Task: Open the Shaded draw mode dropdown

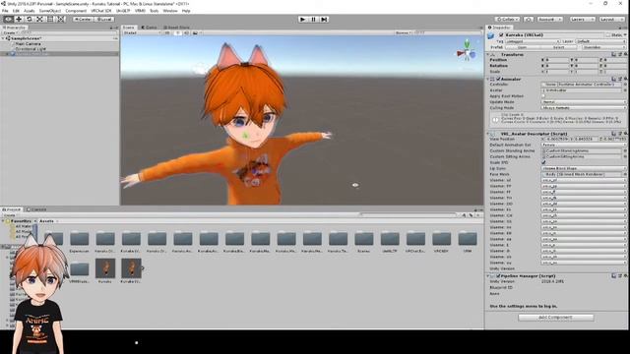Action: pos(142,32)
